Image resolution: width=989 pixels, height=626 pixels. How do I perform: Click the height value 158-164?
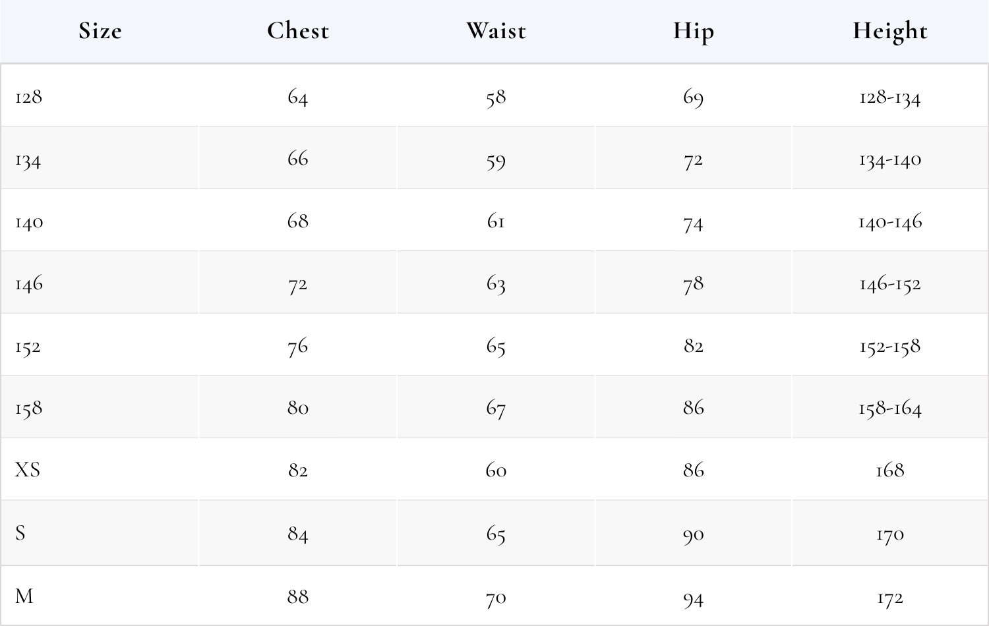pyautogui.click(x=890, y=408)
